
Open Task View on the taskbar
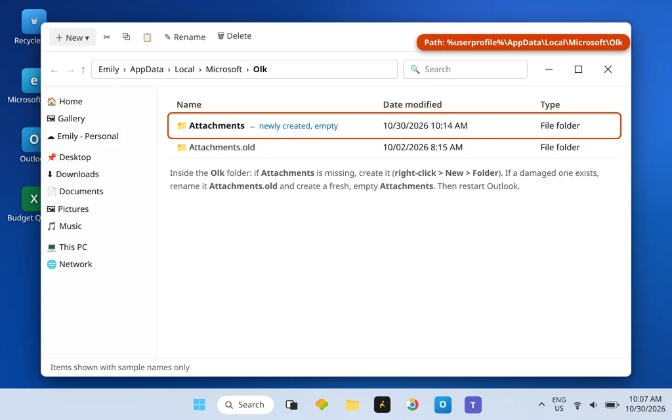pyautogui.click(x=291, y=404)
